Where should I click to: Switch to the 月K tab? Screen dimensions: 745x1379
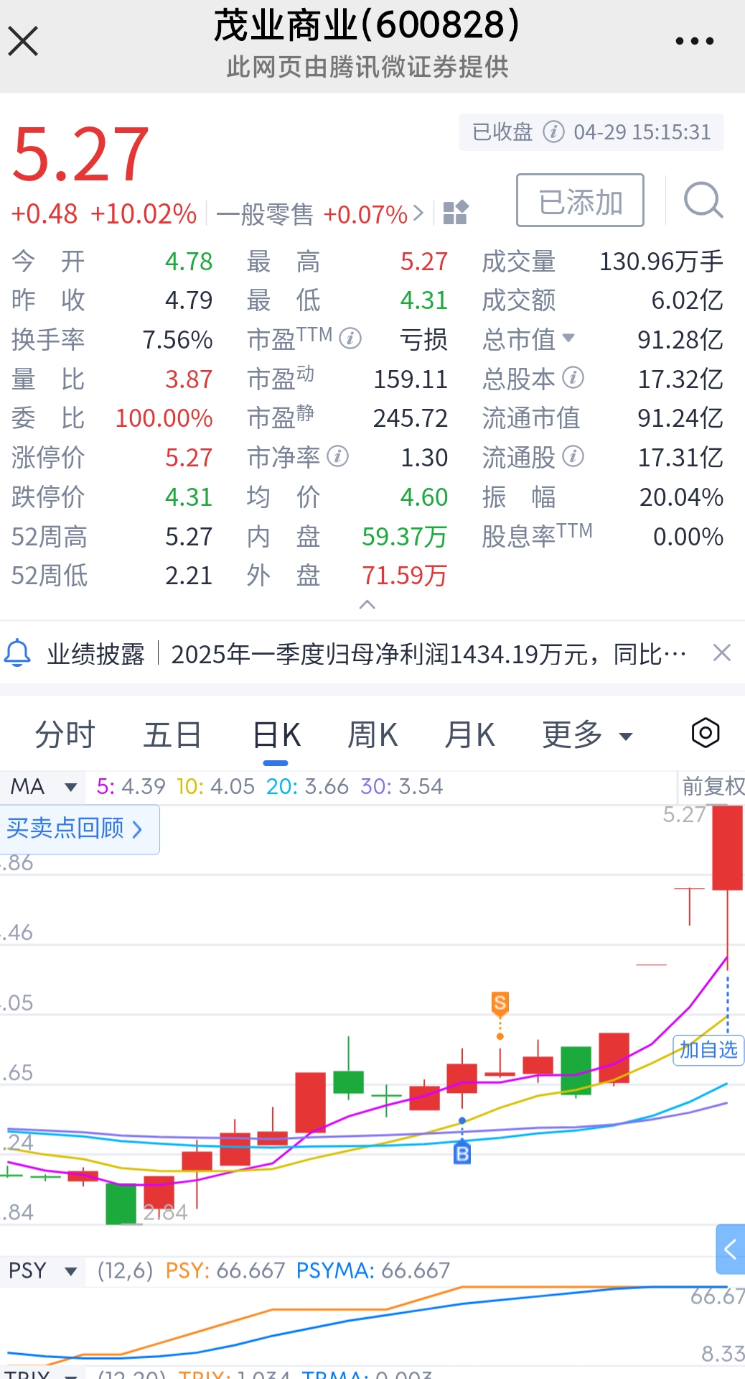click(469, 735)
